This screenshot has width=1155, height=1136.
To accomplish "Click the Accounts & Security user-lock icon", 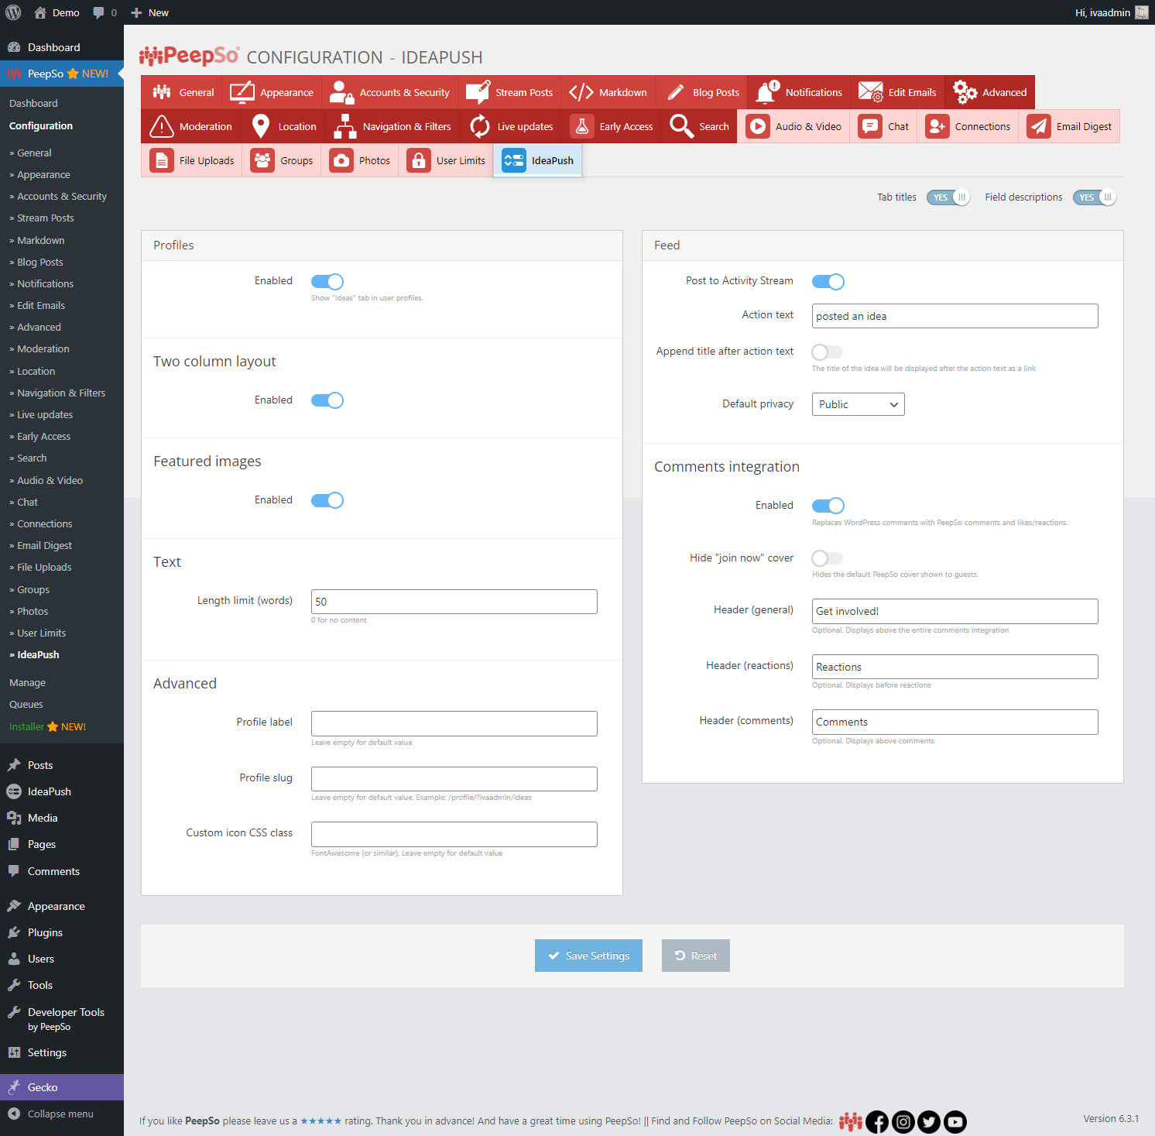I will tap(341, 92).
